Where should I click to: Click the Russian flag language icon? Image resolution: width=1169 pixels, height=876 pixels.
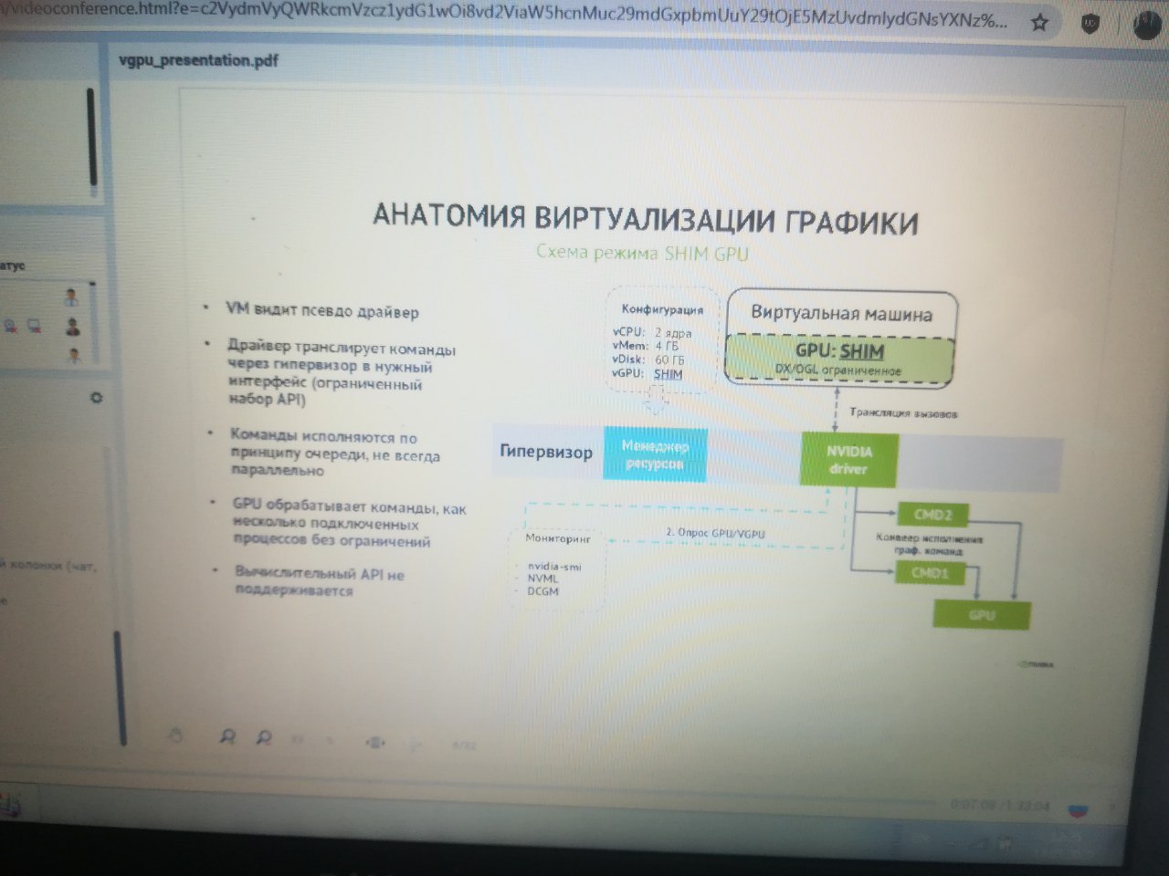pyautogui.click(x=1077, y=809)
